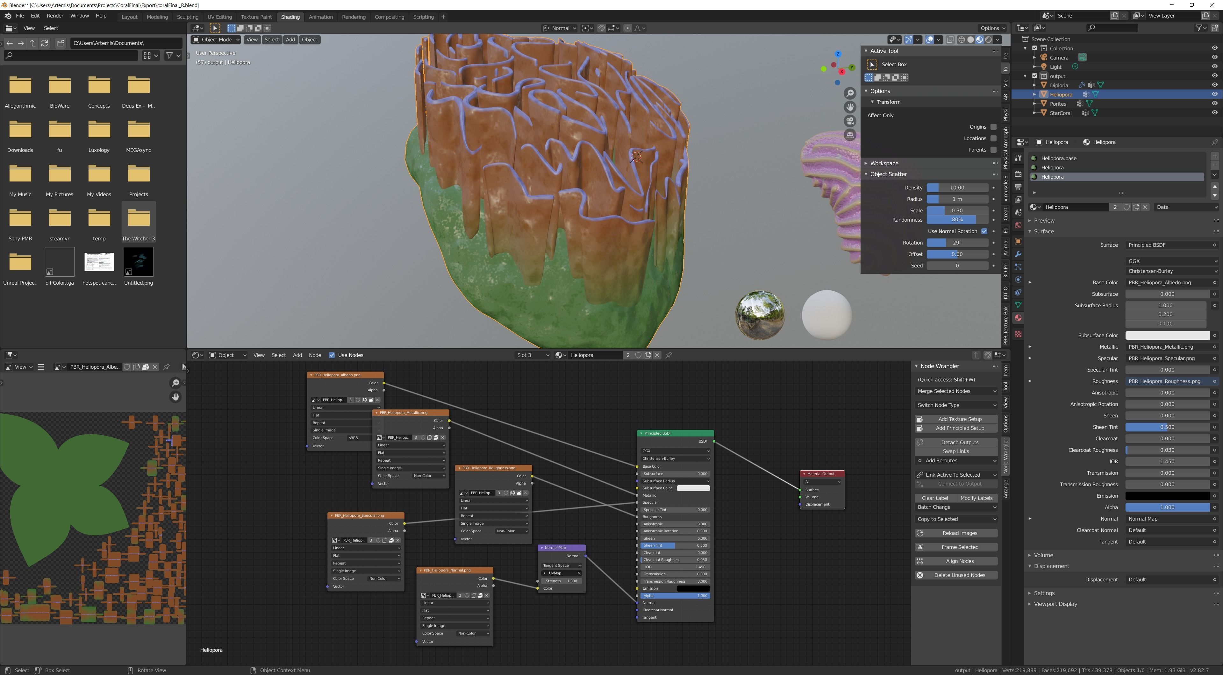
Task: Expand the Volume panel
Action: (1043, 555)
